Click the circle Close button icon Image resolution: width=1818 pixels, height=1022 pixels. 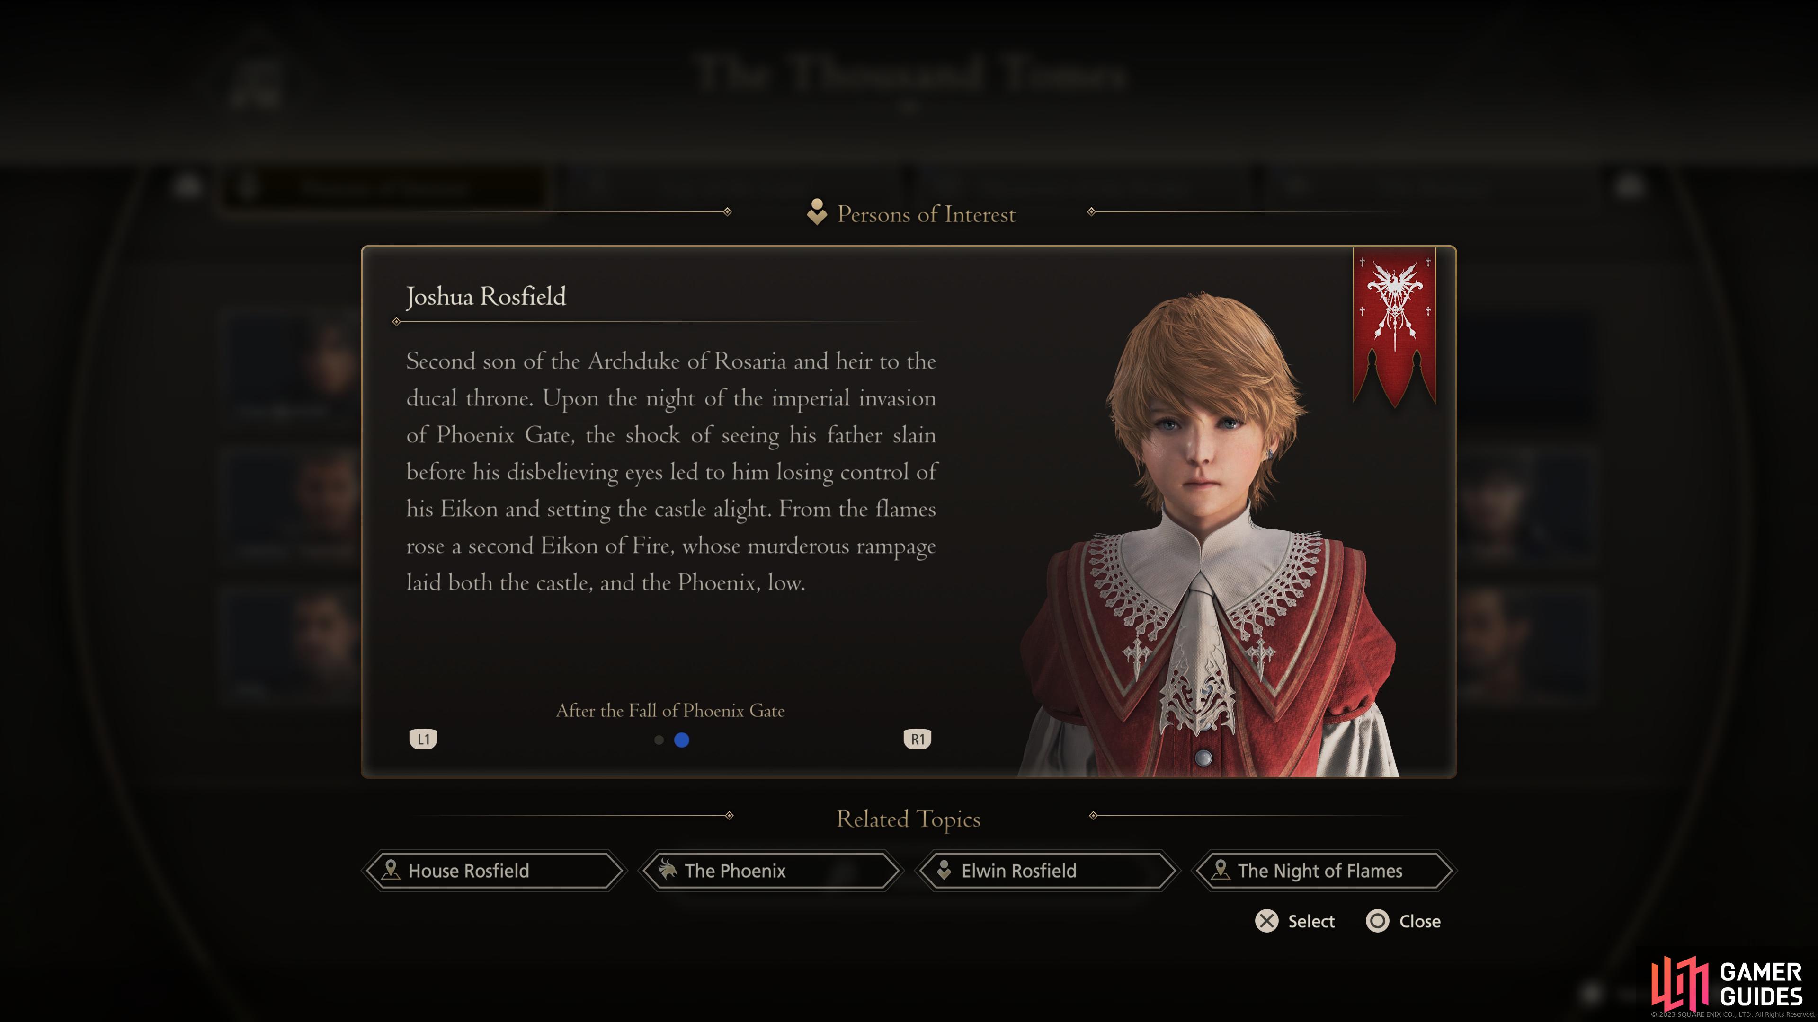[1378, 921]
